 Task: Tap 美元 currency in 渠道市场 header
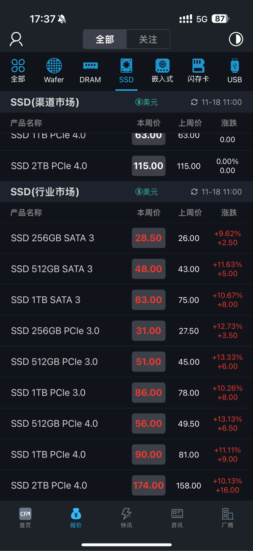pos(147,102)
